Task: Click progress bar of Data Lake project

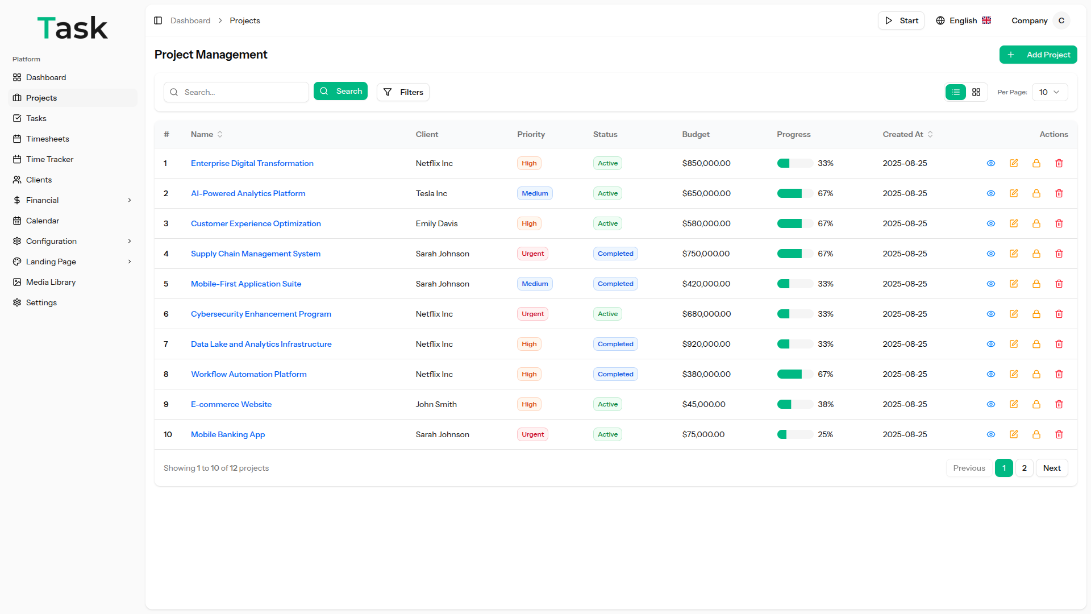Action: coord(794,344)
